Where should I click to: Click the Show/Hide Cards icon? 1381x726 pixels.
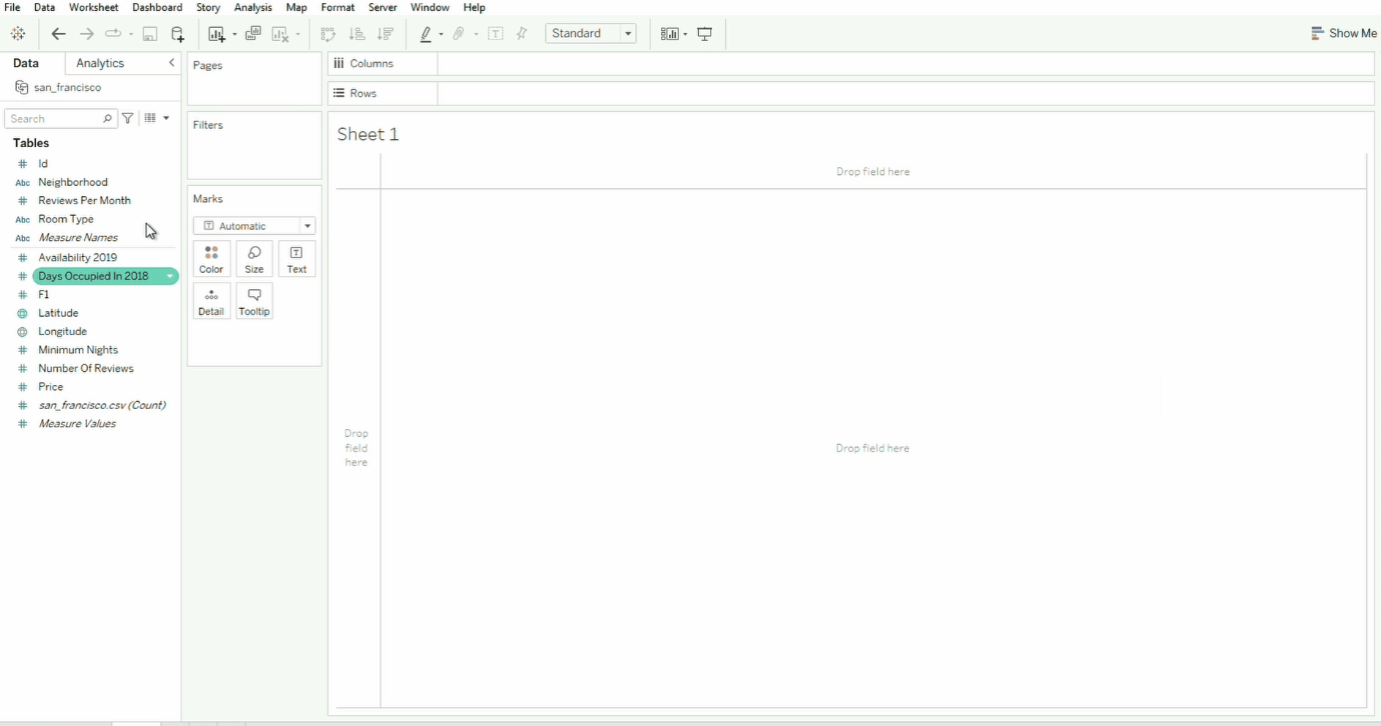click(x=669, y=34)
